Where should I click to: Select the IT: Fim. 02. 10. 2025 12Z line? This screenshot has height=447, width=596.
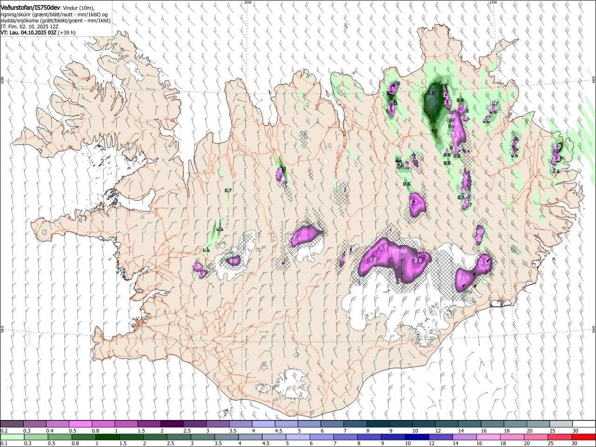pyautogui.click(x=29, y=27)
